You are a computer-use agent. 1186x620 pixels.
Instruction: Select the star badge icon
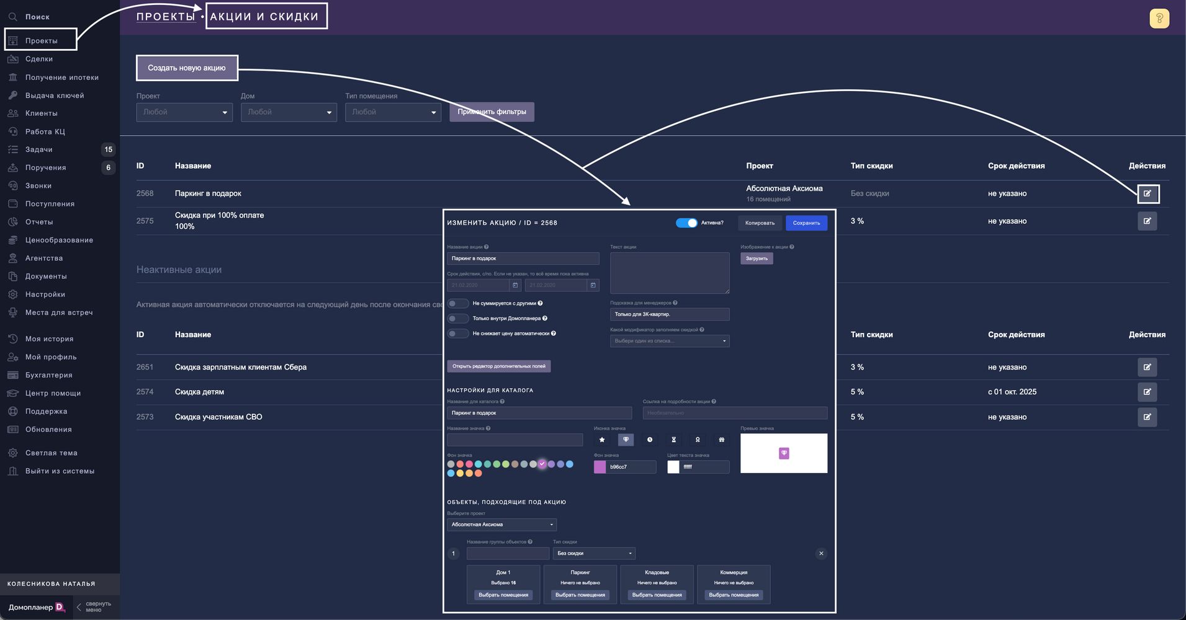point(601,440)
